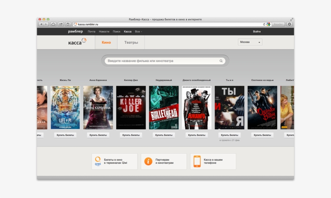This screenshot has width=331, height=198.
Task: Click the Qiwi terminal logo icon
Action: (x=98, y=161)
